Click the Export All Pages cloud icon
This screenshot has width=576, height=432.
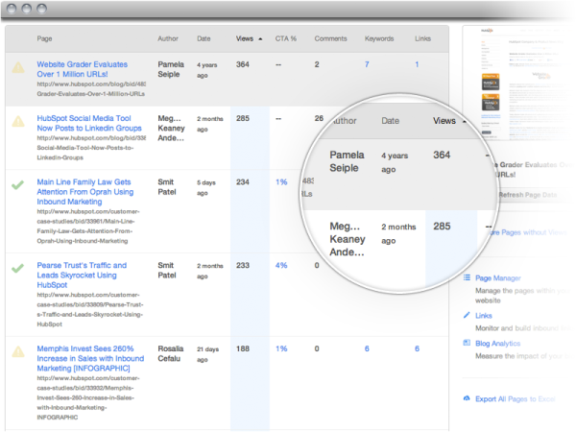click(x=468, y=397)
